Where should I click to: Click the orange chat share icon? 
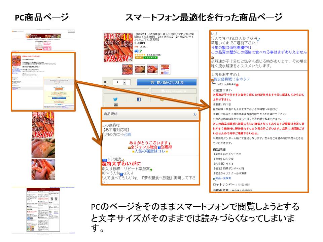click(x=162, y=99)
